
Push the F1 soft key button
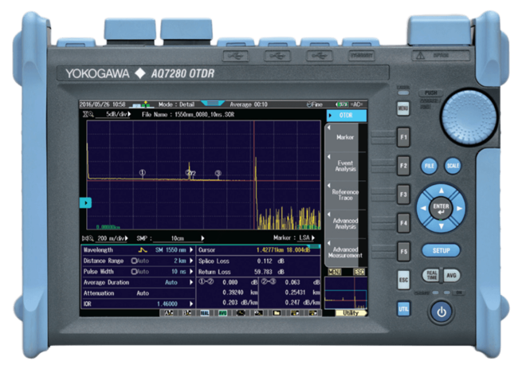click(403, 137)
